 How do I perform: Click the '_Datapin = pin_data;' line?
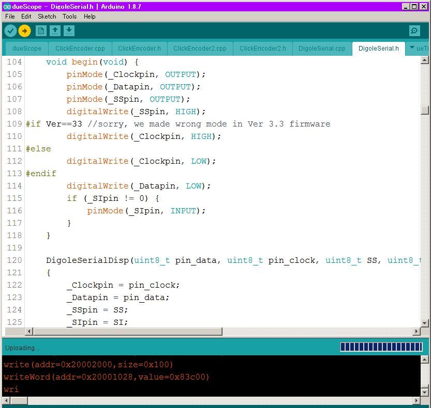pos(117,297)
